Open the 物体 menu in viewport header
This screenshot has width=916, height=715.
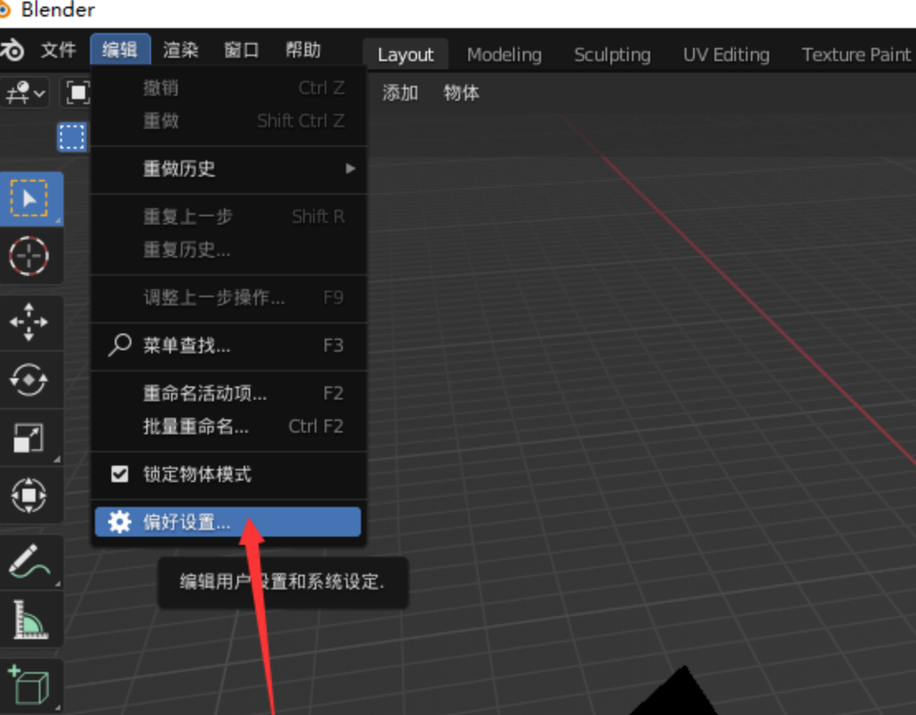click(x=462, y=92)
